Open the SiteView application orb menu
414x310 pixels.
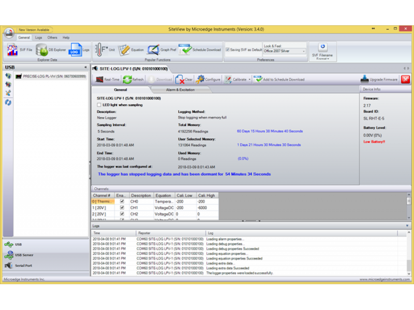click(9, 33)
